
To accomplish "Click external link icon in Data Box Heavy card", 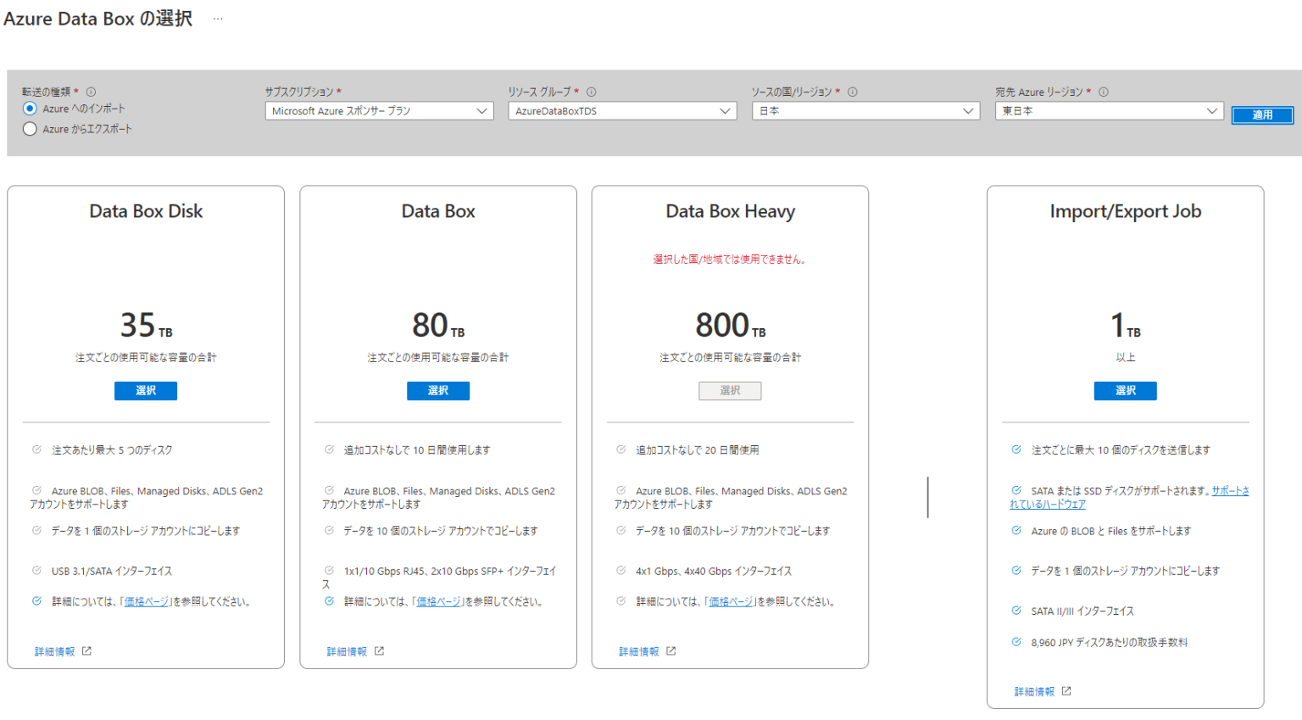I will pyautogui.click(x=671, y=651).
